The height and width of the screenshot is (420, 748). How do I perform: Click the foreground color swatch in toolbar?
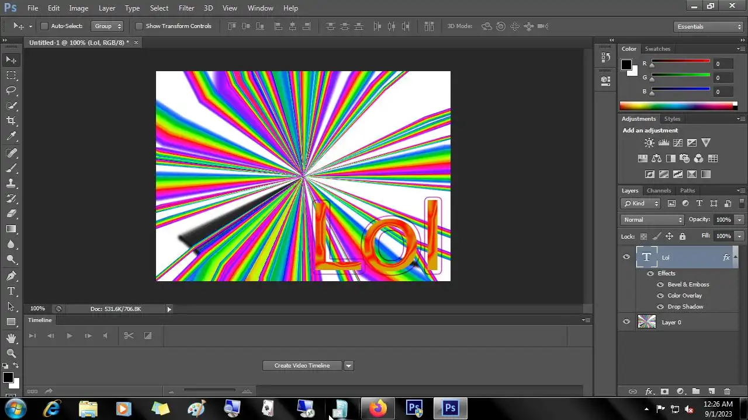tap(8, 377)
